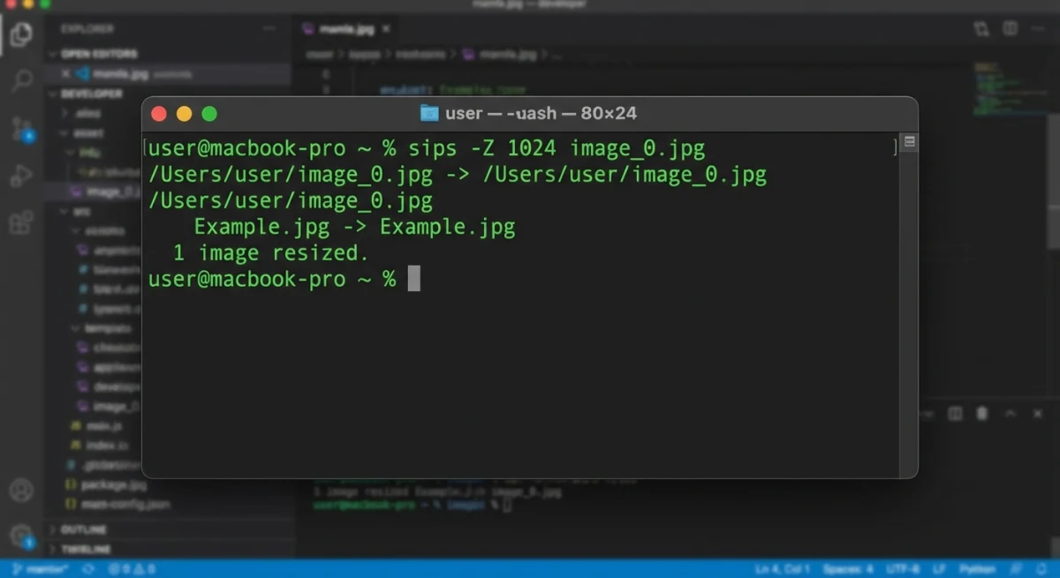Maximize the VS Code panel with the chevron-up icon

coord(1011,414)
